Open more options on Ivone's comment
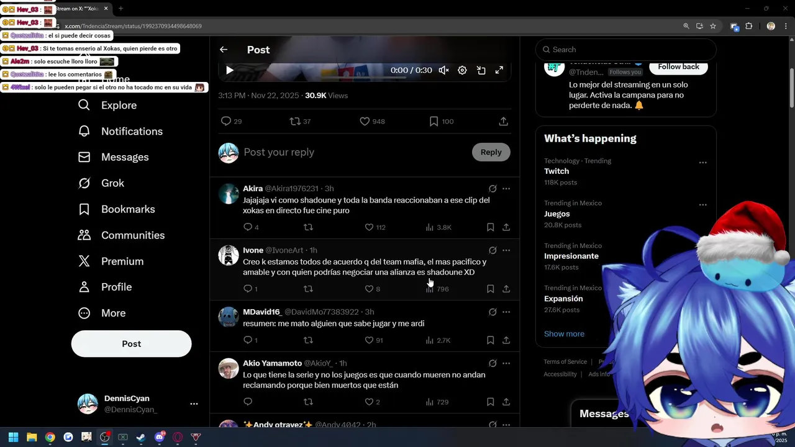This screenshot has width=795, height=447. (x=506, y=250)
